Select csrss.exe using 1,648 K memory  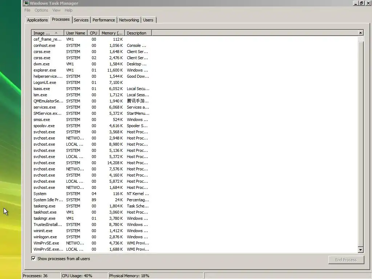(x=91, y=52)
